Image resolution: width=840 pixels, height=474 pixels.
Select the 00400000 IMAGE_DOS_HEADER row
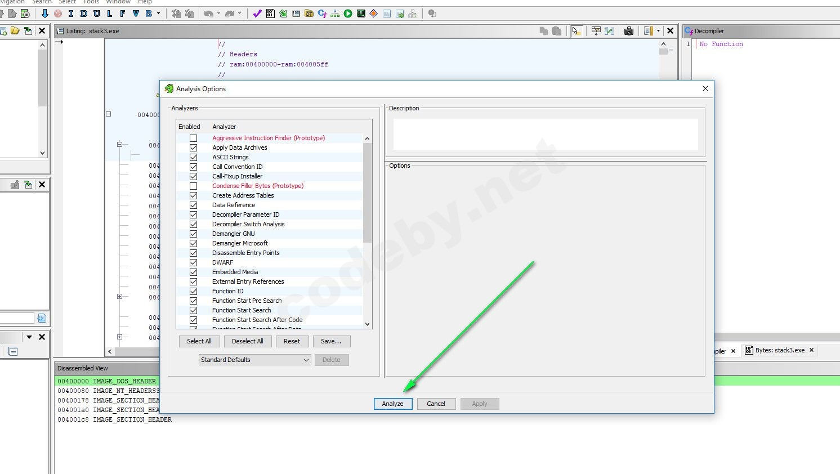coord(107,381)
